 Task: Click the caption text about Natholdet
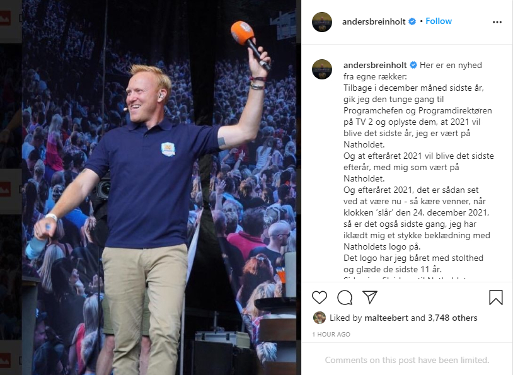418,167
